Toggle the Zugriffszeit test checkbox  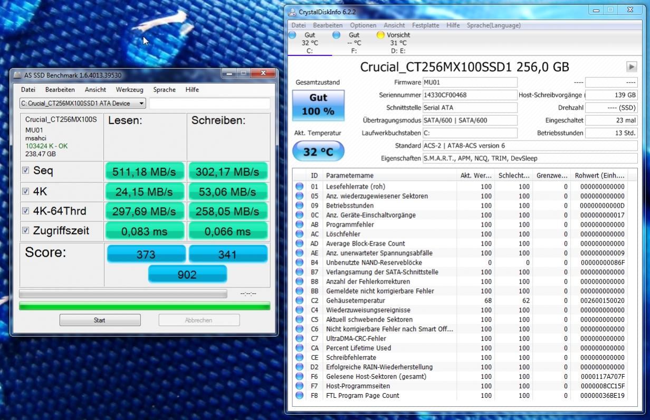25,230
